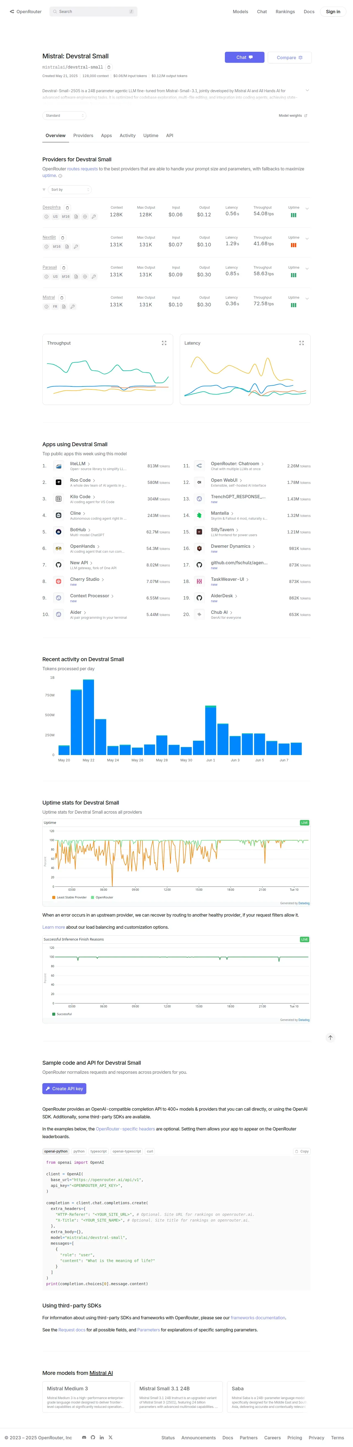353x1447 pixels.
Task: Open the provider filter funnel icon
Action: point(44,189)
